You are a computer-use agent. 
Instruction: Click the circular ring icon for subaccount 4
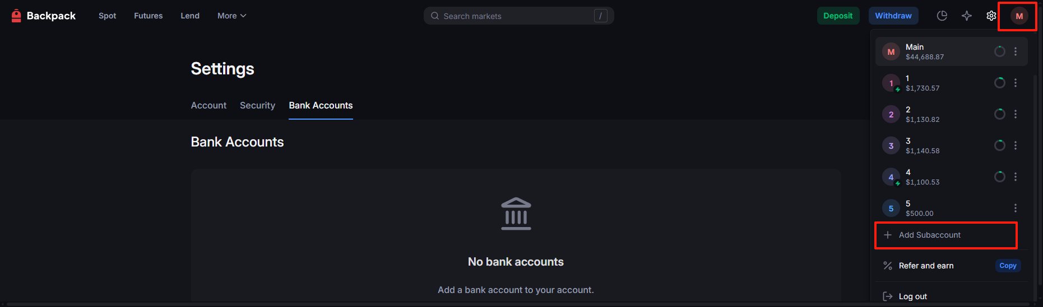(x=999, y=177)
